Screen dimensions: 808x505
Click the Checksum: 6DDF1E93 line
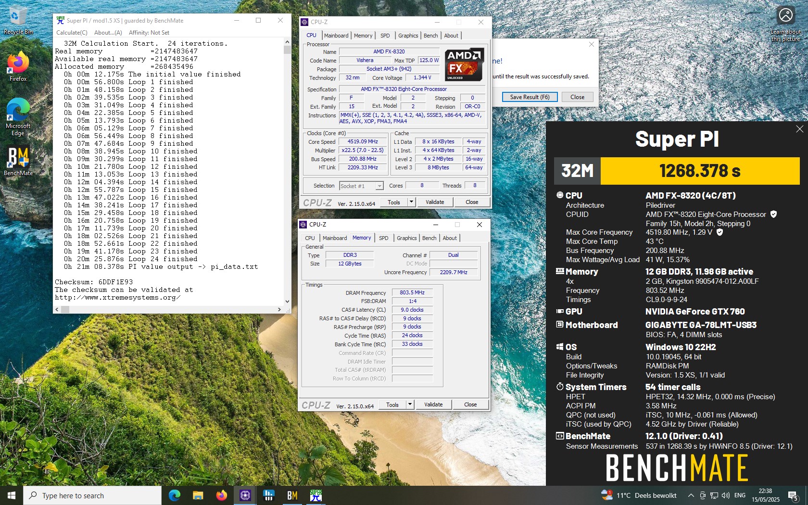(x=94, y=282)
